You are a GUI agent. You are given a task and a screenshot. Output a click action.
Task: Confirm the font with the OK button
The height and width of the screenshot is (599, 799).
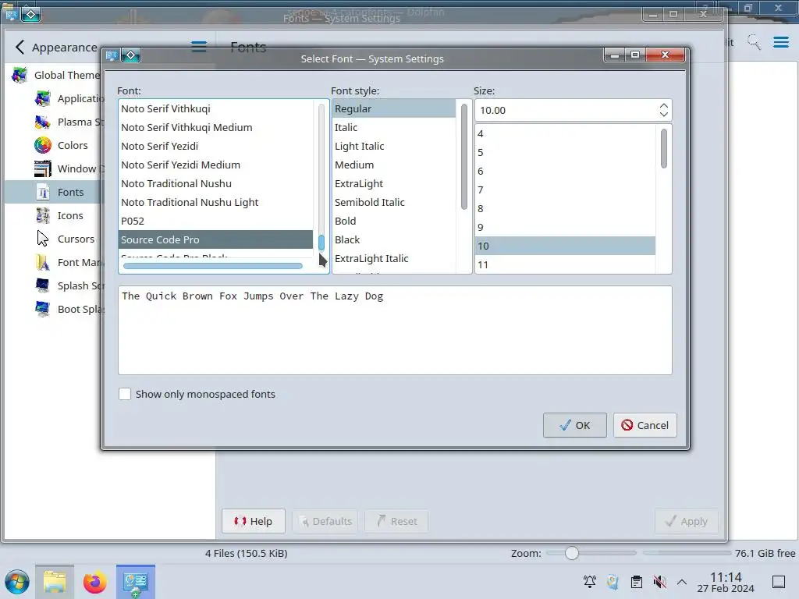[575, 425]
